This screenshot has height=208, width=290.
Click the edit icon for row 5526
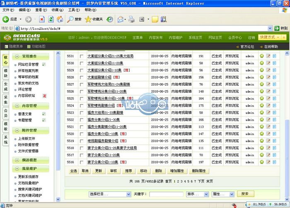pos(268,91)
